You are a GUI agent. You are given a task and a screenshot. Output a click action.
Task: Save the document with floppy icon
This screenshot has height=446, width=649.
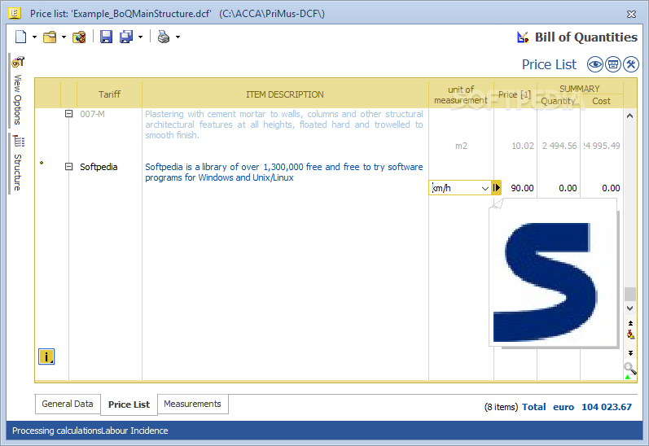click(107, 37)
